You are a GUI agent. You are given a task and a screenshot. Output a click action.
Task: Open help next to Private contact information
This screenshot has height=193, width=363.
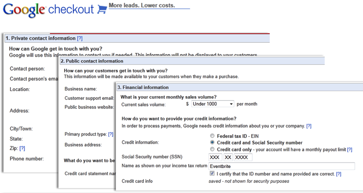[79, 38]
